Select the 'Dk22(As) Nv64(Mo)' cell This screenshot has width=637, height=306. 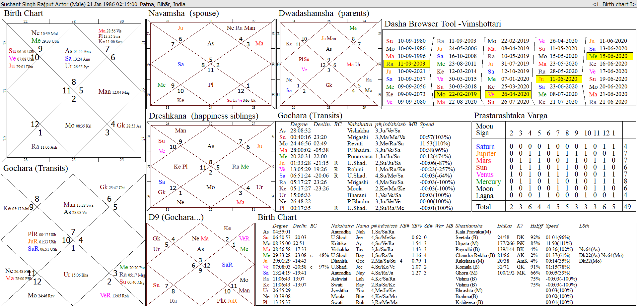(601, 255)
